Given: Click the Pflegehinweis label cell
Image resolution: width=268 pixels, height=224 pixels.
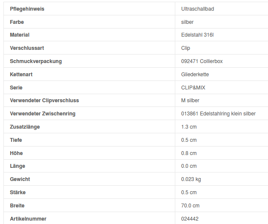Looking at the screenshot, I should [x=27, y=9].
